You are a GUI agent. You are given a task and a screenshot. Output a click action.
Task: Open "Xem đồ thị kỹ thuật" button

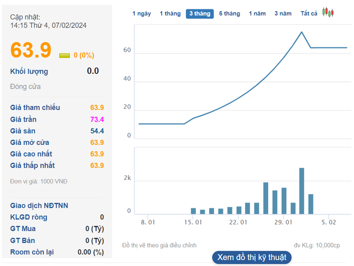[x=251, y=257]
